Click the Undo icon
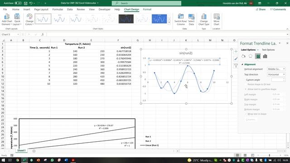 31,3
